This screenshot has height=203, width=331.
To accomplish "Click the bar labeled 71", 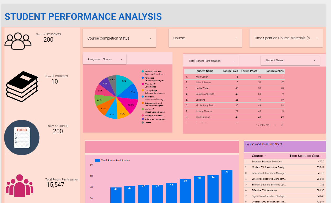I will coord(227,186).
